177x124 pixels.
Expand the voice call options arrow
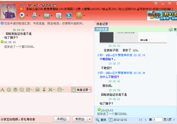click(x=39, y=16)
